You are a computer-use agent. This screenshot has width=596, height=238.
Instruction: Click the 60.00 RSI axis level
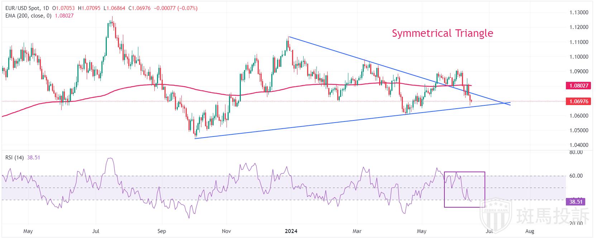pos(576,176)
